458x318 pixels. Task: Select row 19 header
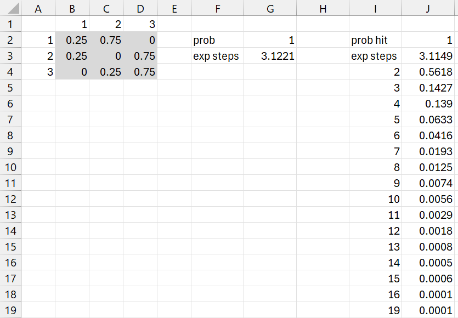[10, 310]
